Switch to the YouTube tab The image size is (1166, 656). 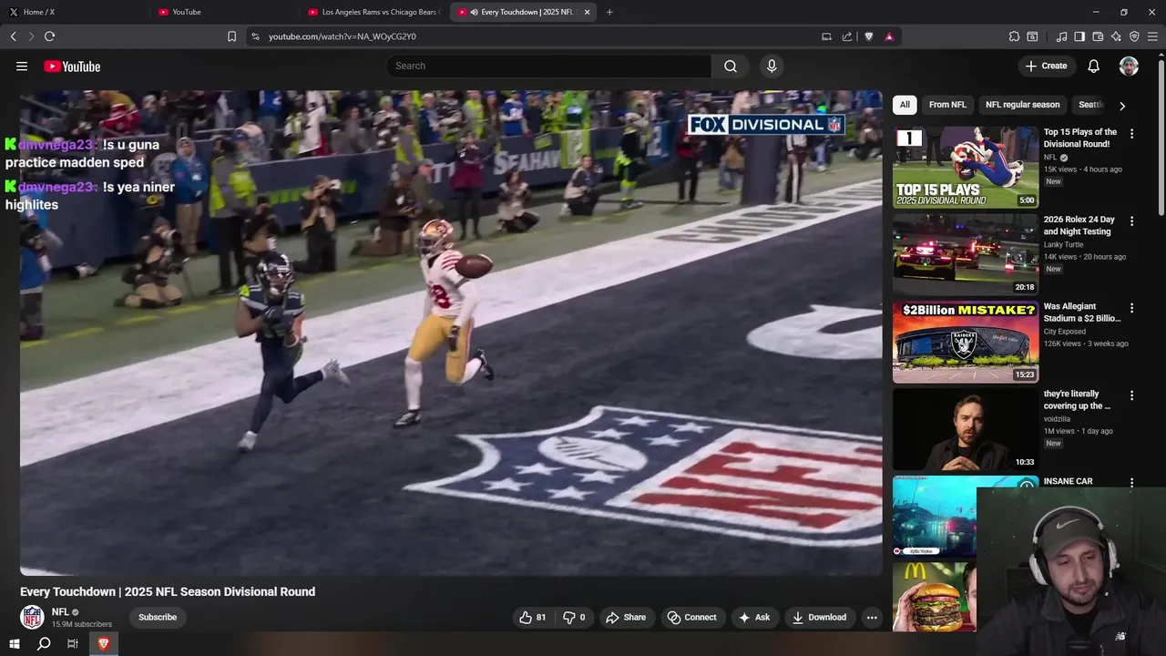tap(225, 12)
